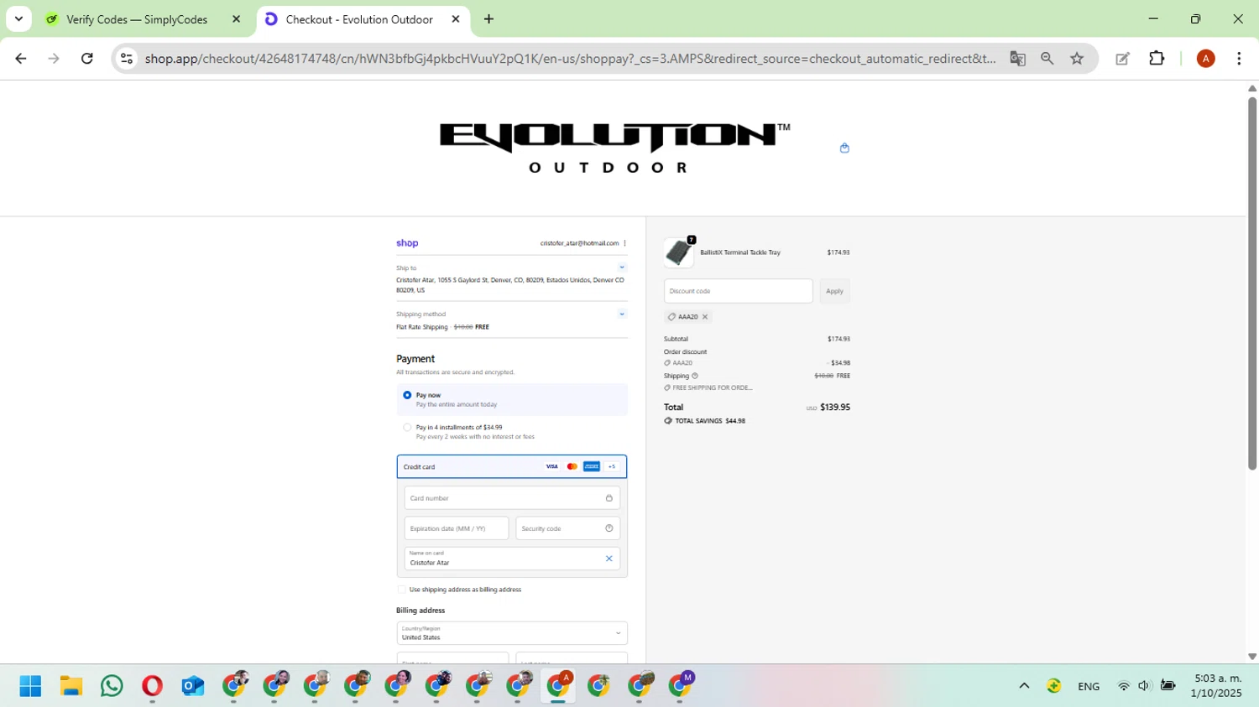1259x707 pixels.
Task: Open the shopping cart bag icon
Action: click(844, 148)
